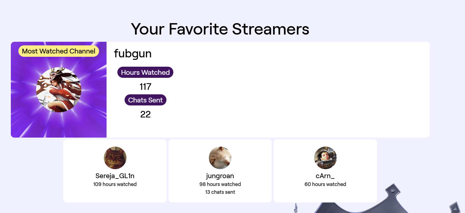Click the Your Favorite Streamers heading
The width and height of the screenshot is (465, 213).
click(220, 29)
